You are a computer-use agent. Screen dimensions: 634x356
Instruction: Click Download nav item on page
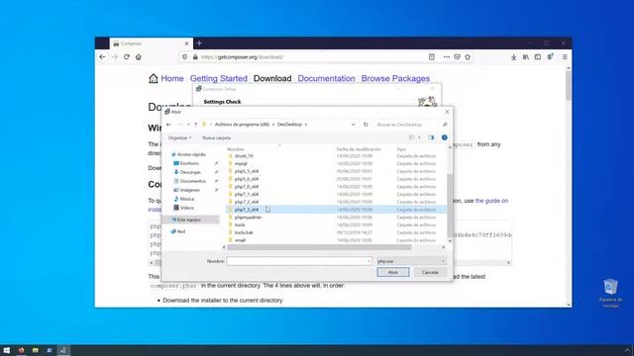272,78
